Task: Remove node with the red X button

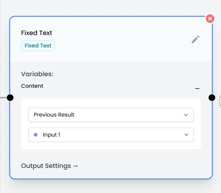Action: (x=210, y=18)
